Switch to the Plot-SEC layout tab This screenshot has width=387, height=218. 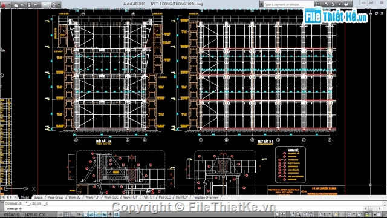coord(164,197)
